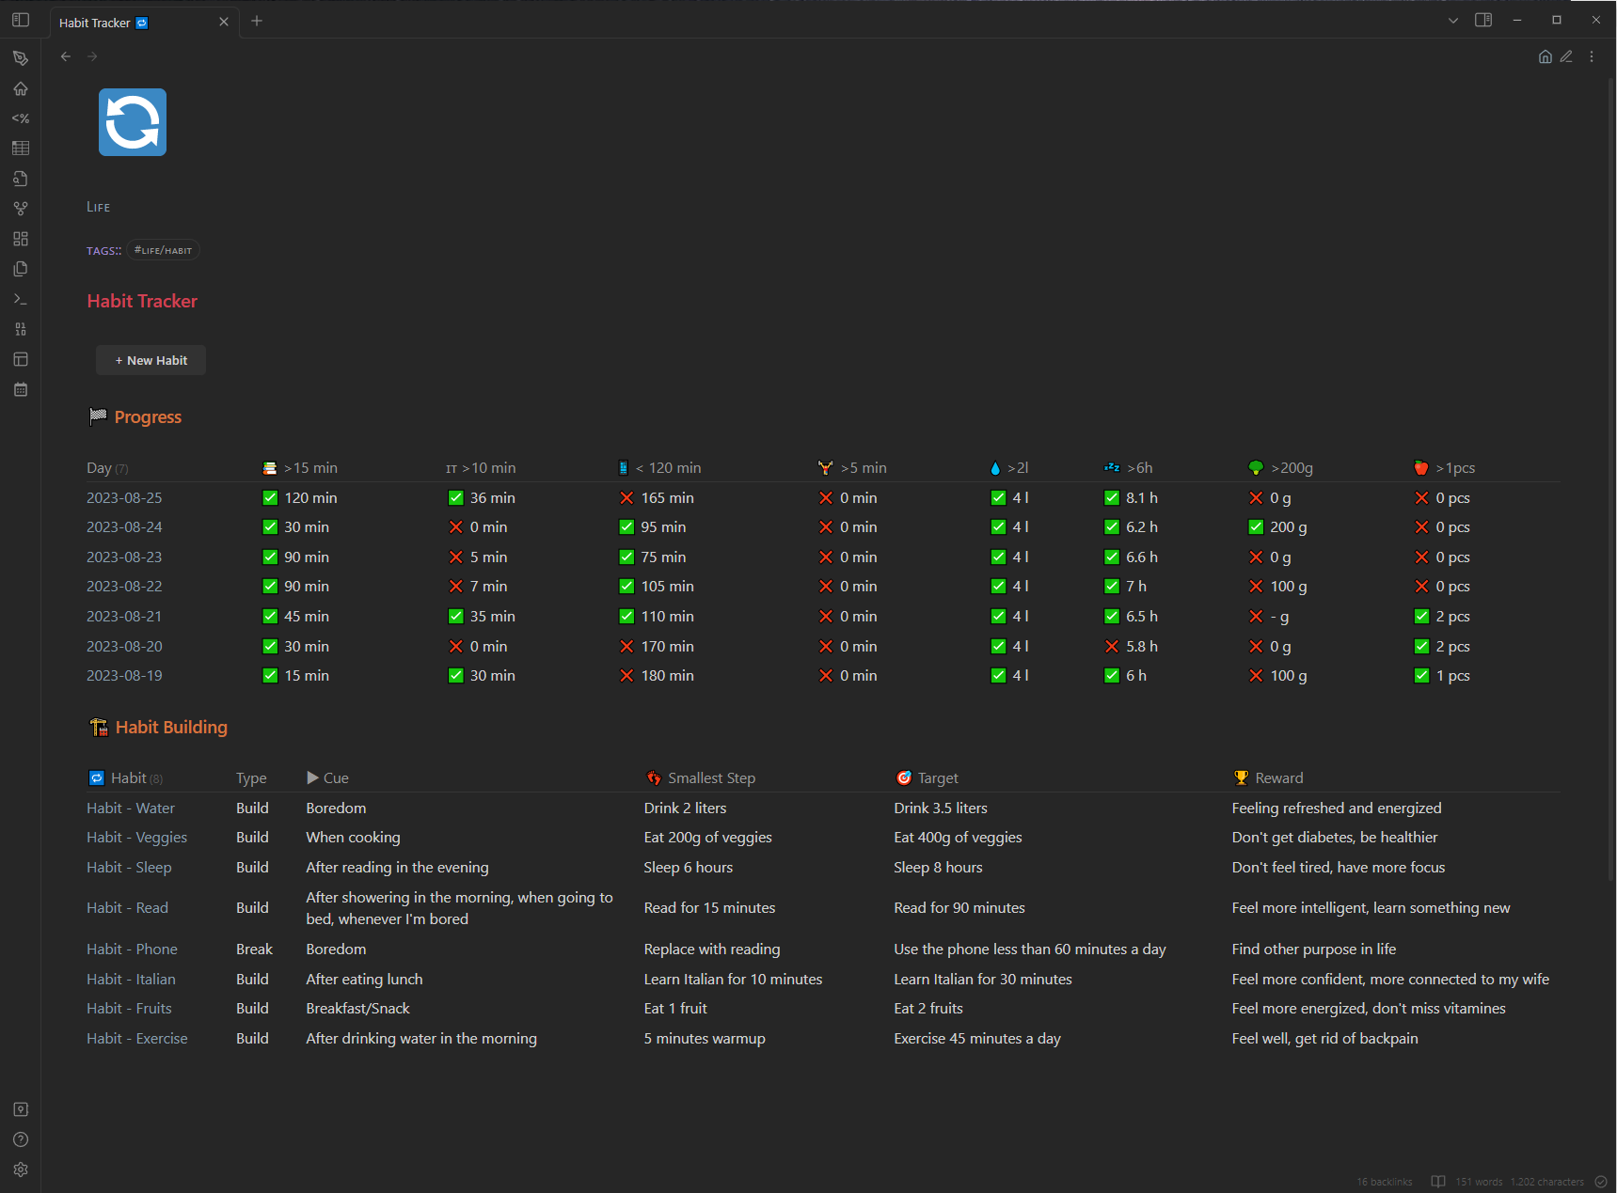Open the vault switcher at bottom left

[x=21, y=1109]
